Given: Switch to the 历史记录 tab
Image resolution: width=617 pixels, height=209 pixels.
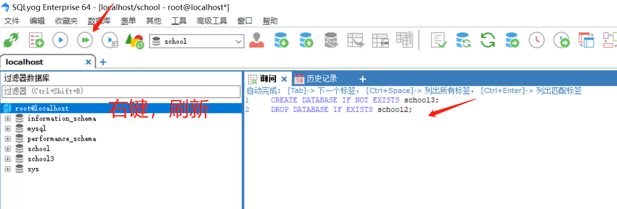Looking at the screenshot, I should [x=322, y=79].
